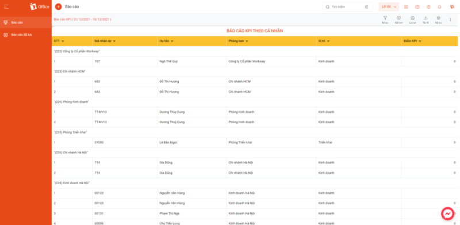
Task: Open the Phòng ban column sort dropdown
Action: pos(247,41)
